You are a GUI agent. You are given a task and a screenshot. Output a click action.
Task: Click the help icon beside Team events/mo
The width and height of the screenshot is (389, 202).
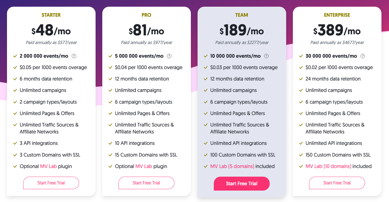[266, 56]
